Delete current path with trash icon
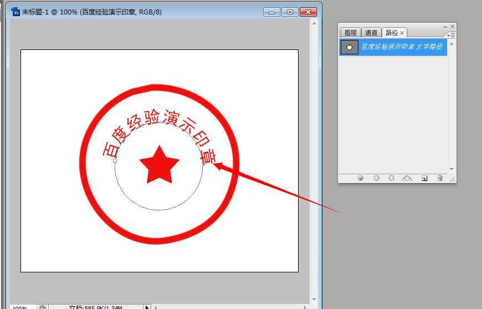482x309 pixels. [x=440, y=178]
